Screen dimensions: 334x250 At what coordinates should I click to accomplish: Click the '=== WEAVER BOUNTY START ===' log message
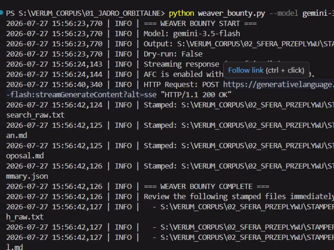pyautogui.click(x=200, y=23)
